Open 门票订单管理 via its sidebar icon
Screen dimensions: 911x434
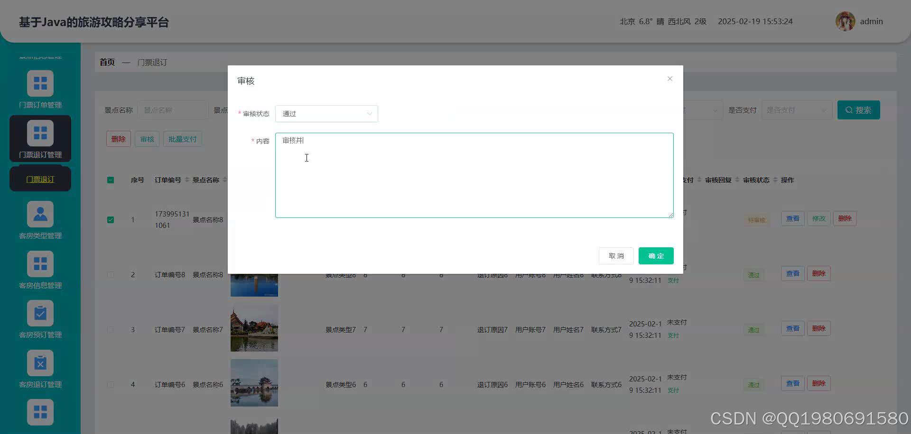pyautogui.click(x=40, y=83)
